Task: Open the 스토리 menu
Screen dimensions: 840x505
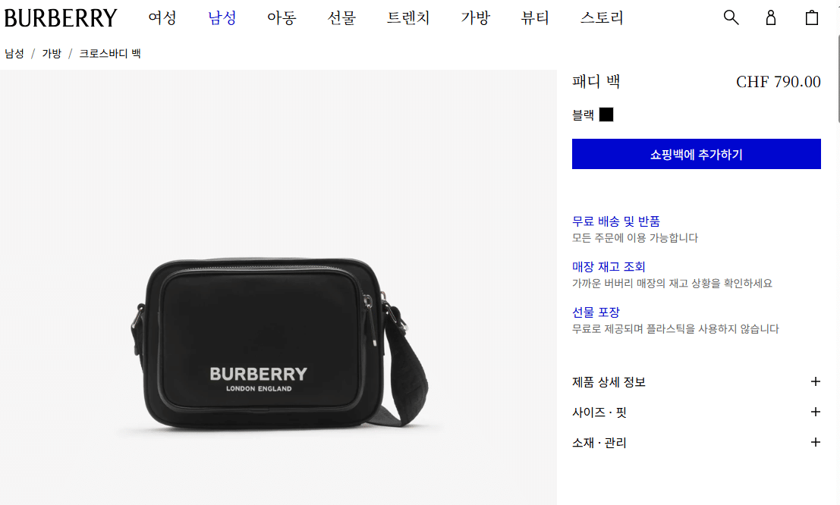Action: click(x=602, y=17)
